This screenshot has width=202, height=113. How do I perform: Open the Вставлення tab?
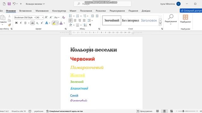coord(25,11)
